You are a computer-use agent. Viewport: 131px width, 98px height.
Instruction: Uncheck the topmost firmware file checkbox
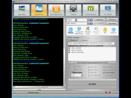click(69, 48)
